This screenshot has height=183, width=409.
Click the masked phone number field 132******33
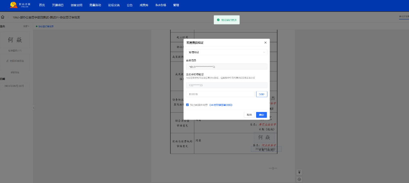[226, 85]
